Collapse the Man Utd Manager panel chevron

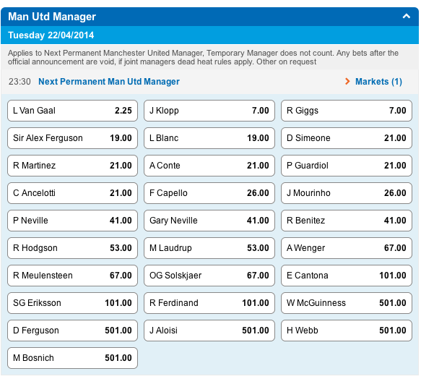[407, 17]
